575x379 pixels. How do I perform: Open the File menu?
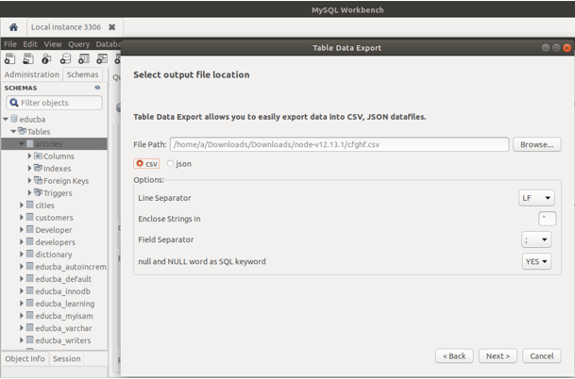pyautogui.click(x=10, y=44)
